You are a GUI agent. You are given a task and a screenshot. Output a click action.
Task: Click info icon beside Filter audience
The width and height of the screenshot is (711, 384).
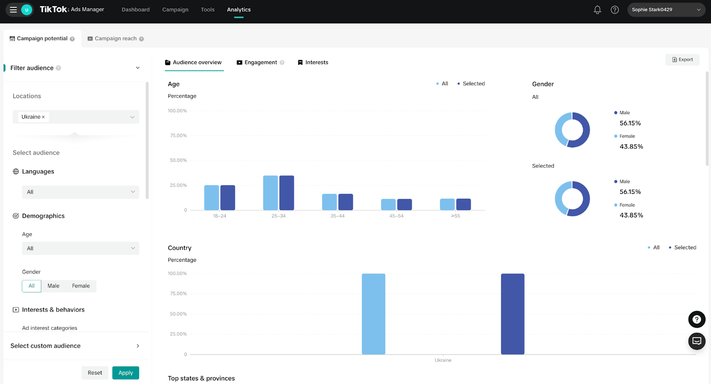pos(58,68)
